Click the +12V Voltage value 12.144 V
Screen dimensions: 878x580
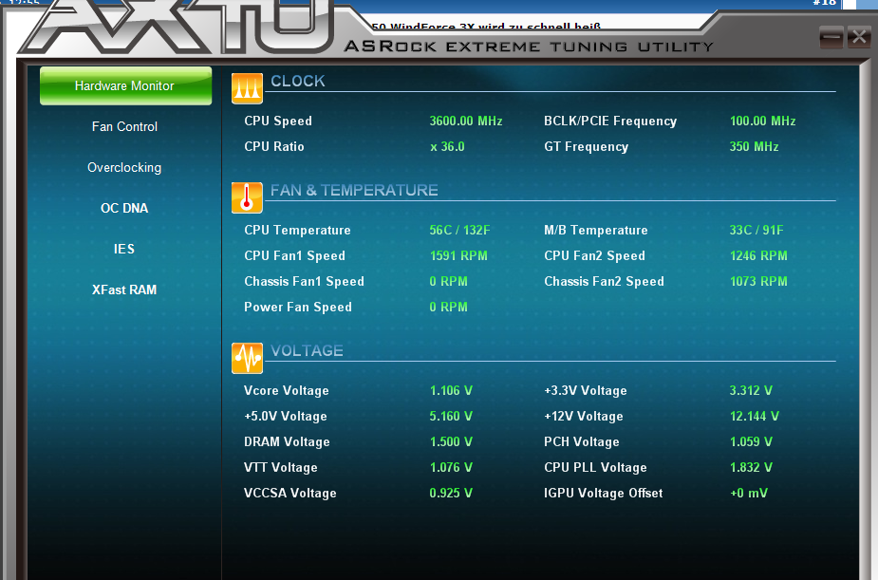755,417
